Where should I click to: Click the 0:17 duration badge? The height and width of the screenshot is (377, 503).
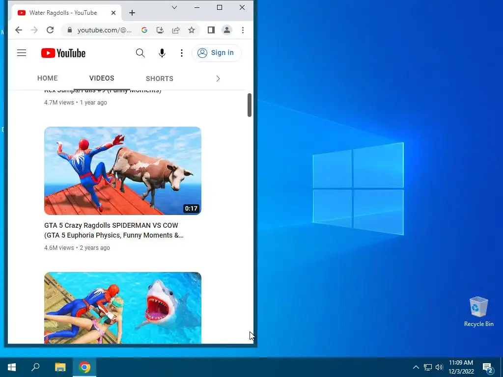[191, 208]
